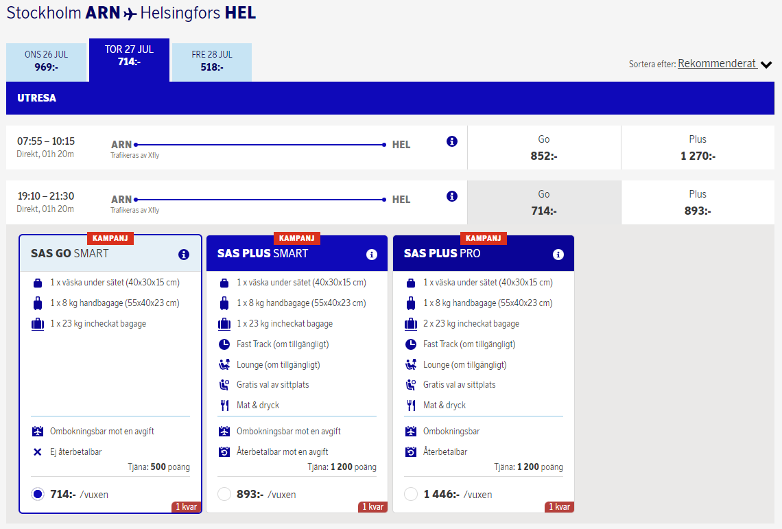Open the Rekommenderat sort dropdown

pyautogui.click(x=717, y=64)
